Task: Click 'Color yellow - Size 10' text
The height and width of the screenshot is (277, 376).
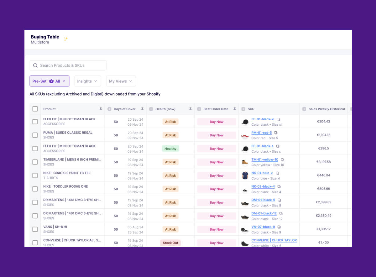Action: [x=268, y=165]
